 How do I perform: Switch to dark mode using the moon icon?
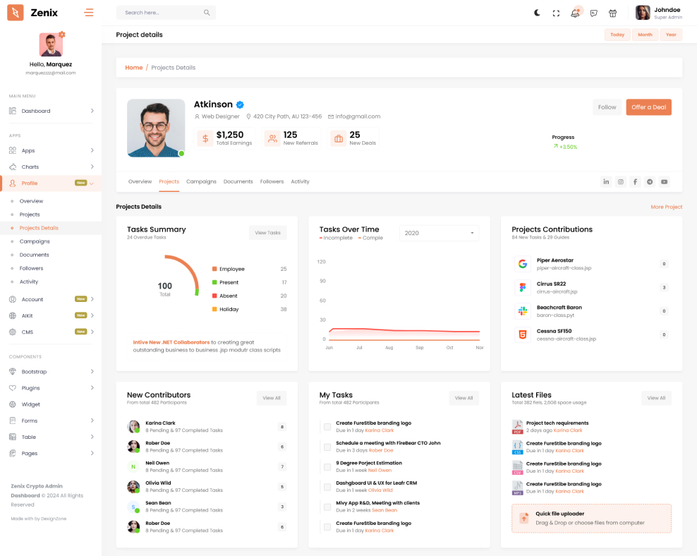click(537, 13)
